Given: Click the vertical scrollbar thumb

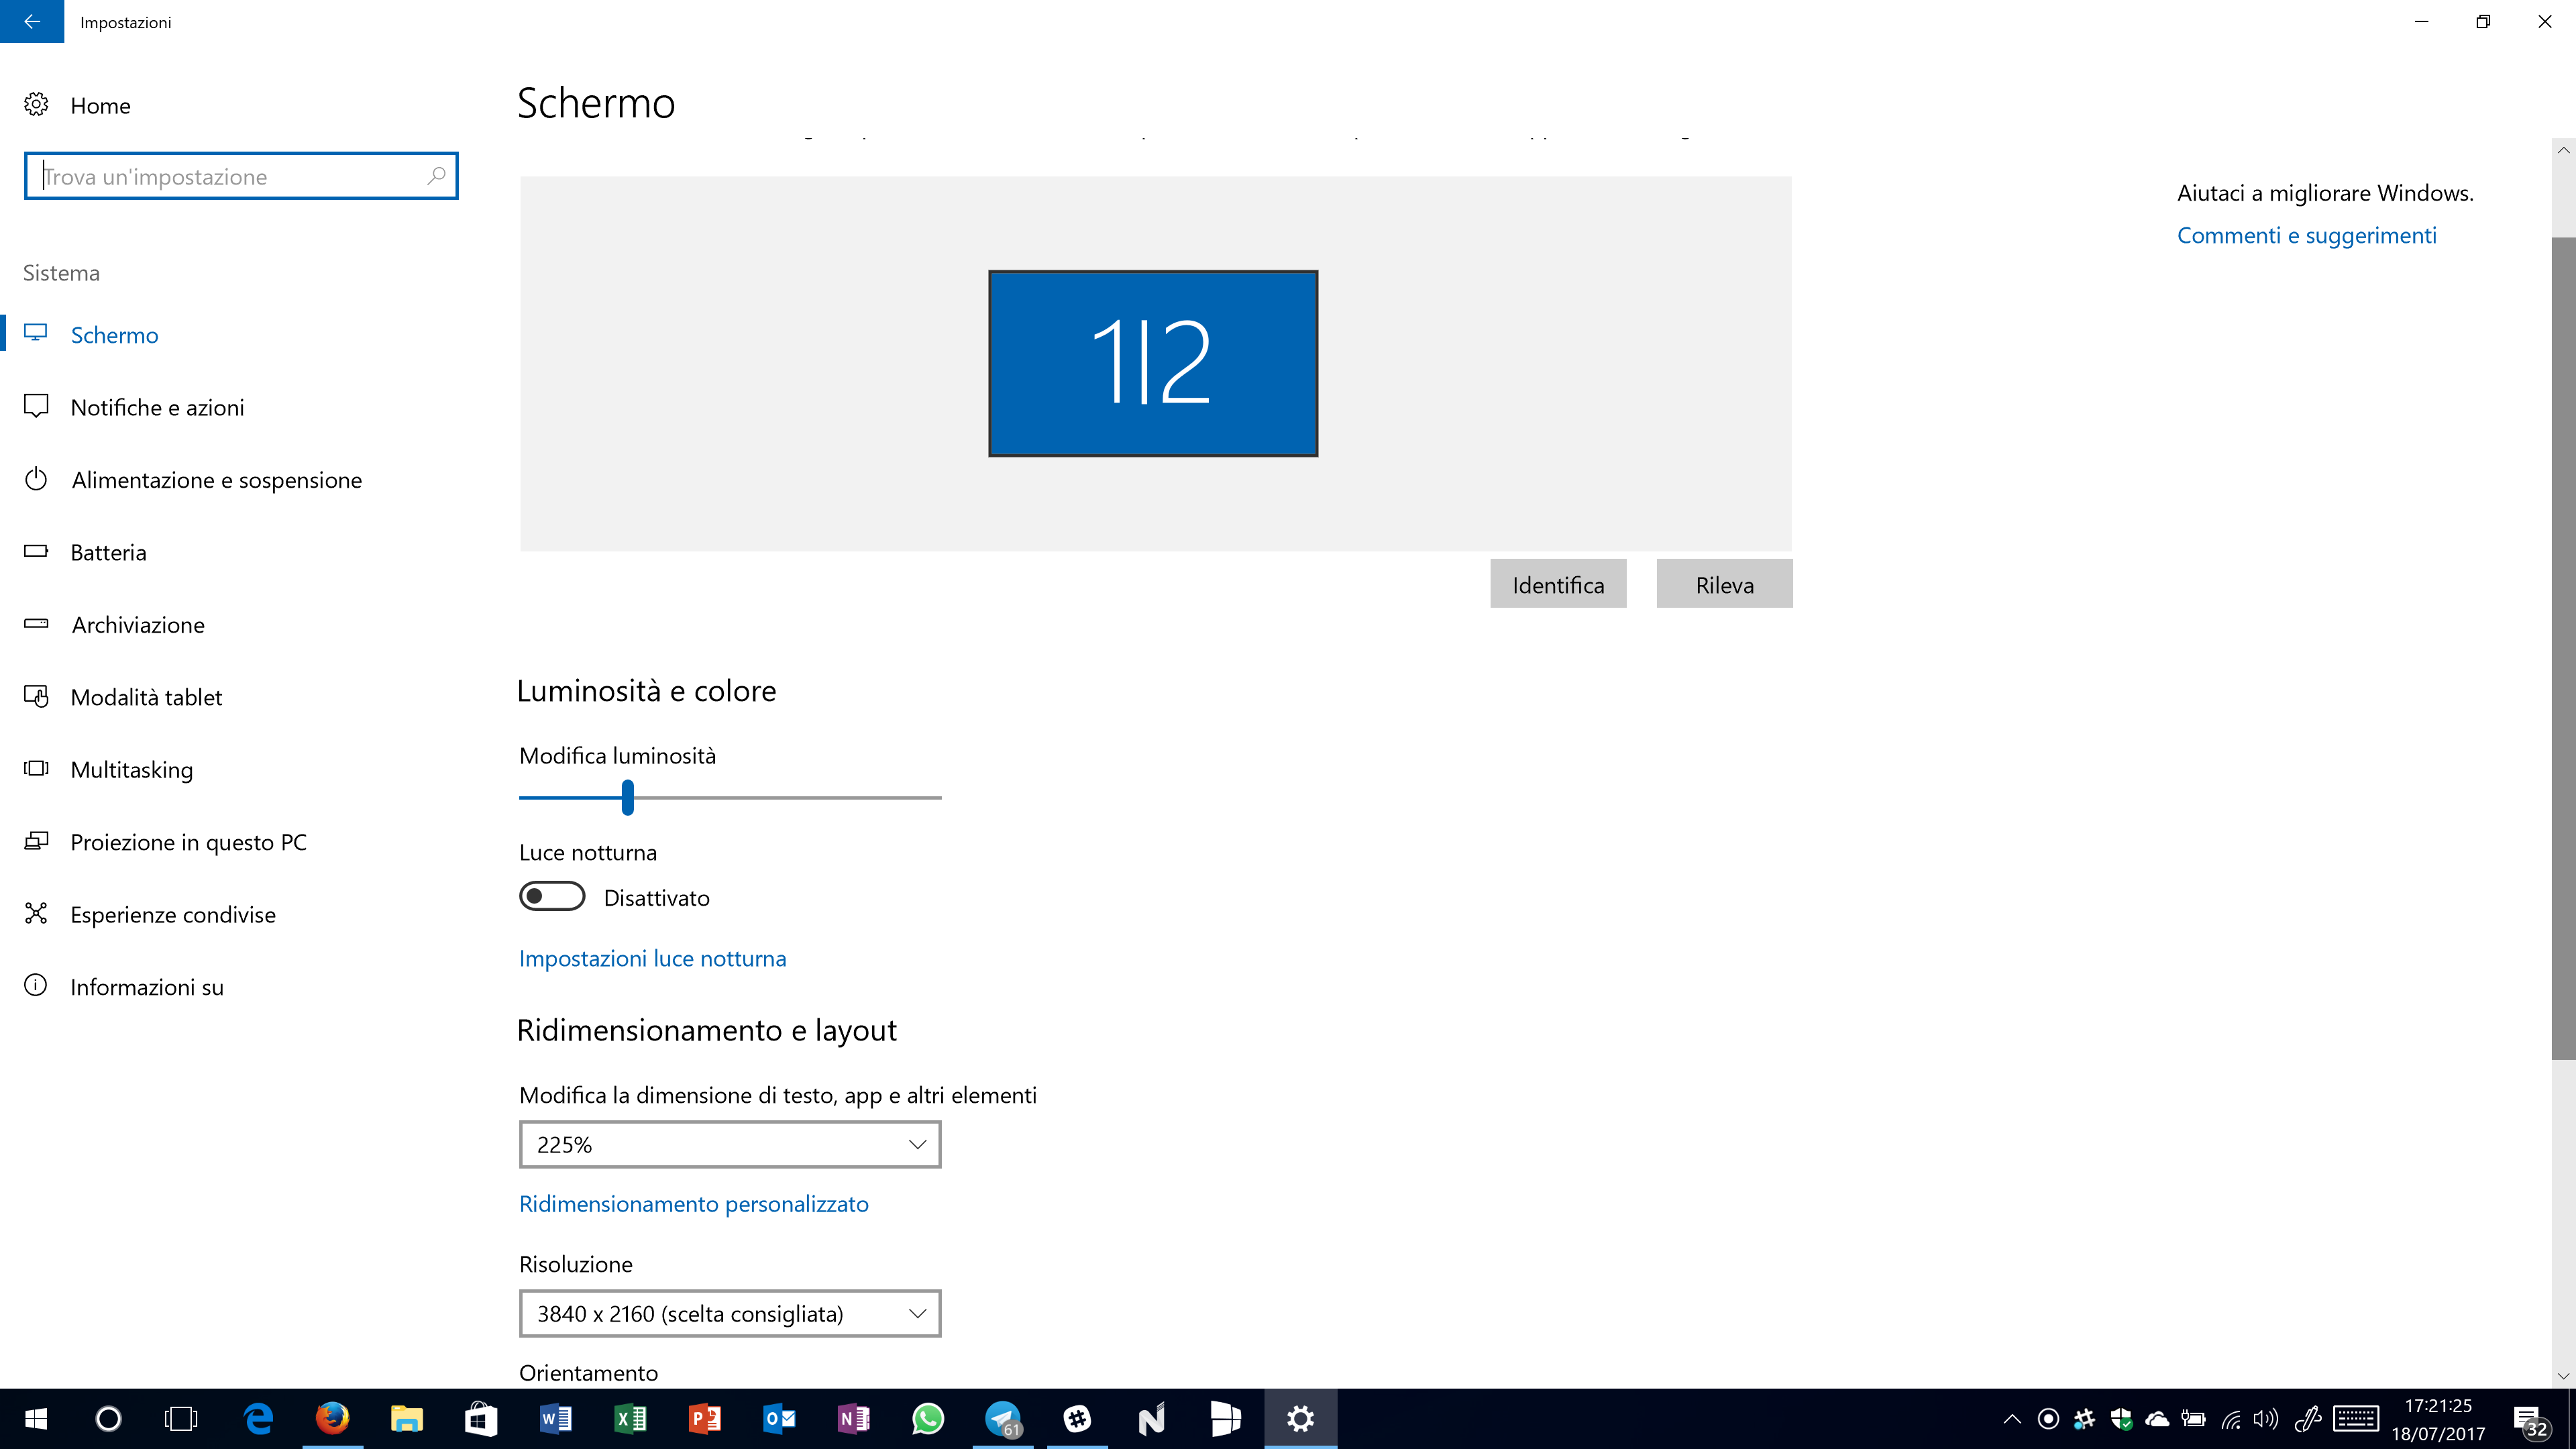Looking at the screenshot, I should [2563, 648].
